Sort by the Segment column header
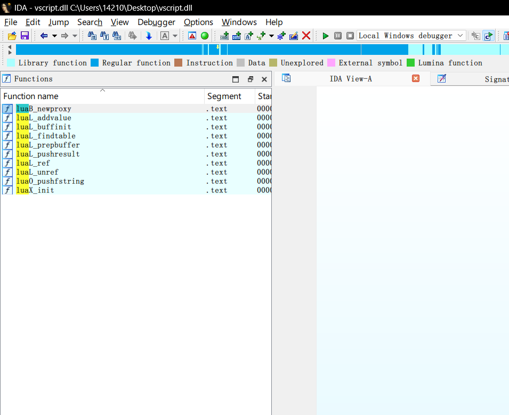This screenshot has width=509, height=415. pyautogui.click(x=230, y=96)
